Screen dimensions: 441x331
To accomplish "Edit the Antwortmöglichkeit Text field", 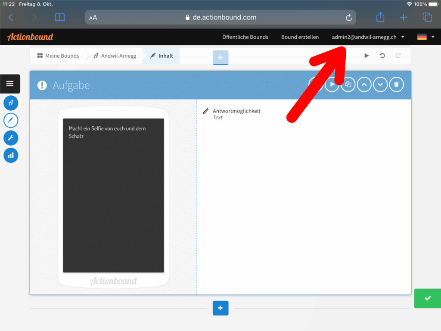I will pos(236,114).
